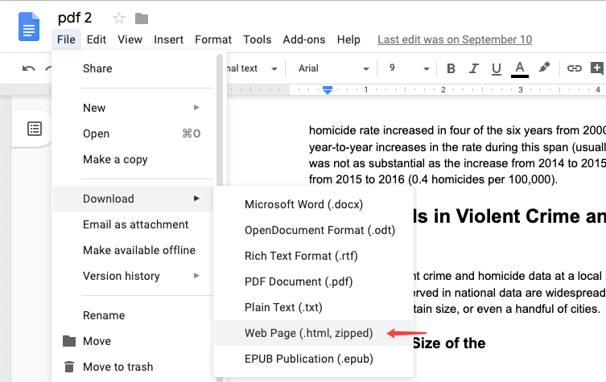Click the move-to-folder icon beside the title
Image resolution: width=606 pixels, height=382 pixels.
pyautogui.click(x=142, y=18)
